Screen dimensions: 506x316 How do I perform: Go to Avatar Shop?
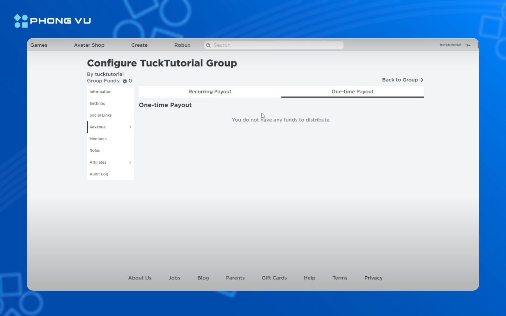[89, 45]
